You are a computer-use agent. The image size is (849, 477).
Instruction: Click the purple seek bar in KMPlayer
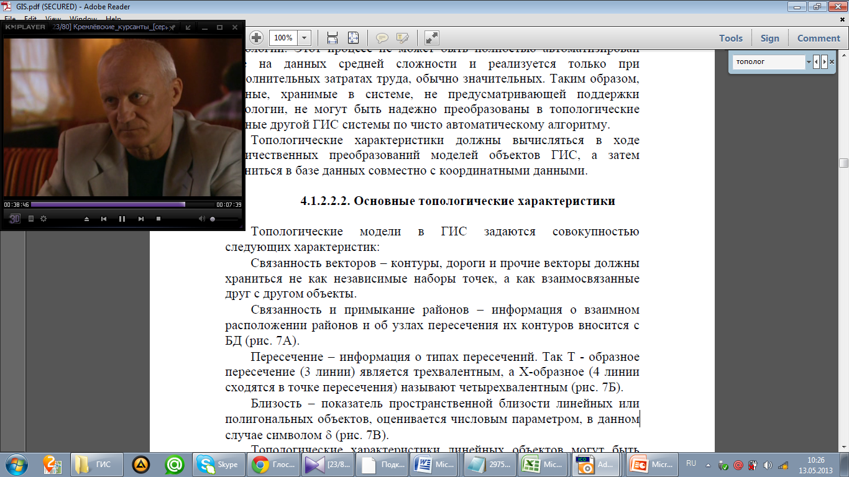pos(122,204)
